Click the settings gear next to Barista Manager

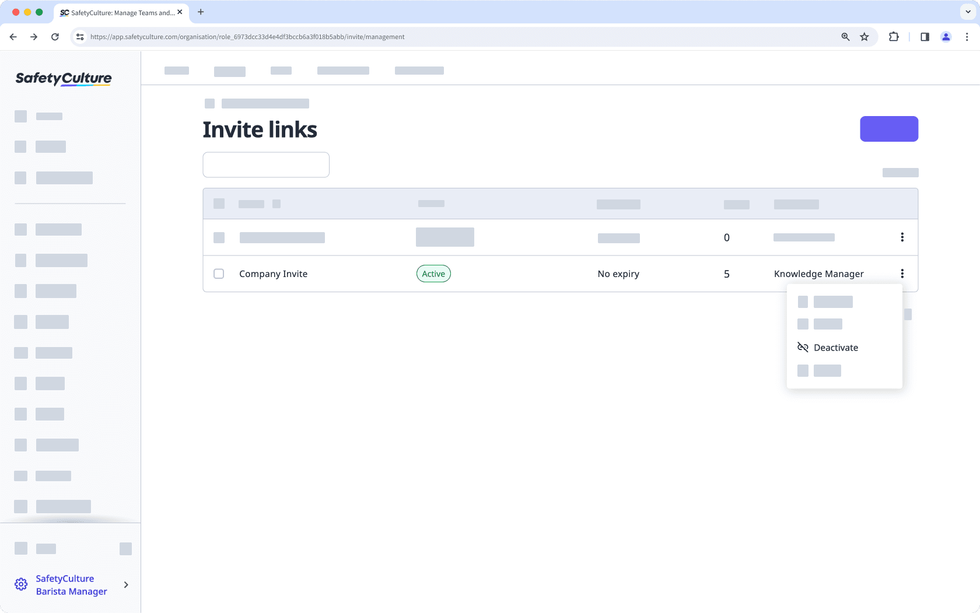click(21, 584)
